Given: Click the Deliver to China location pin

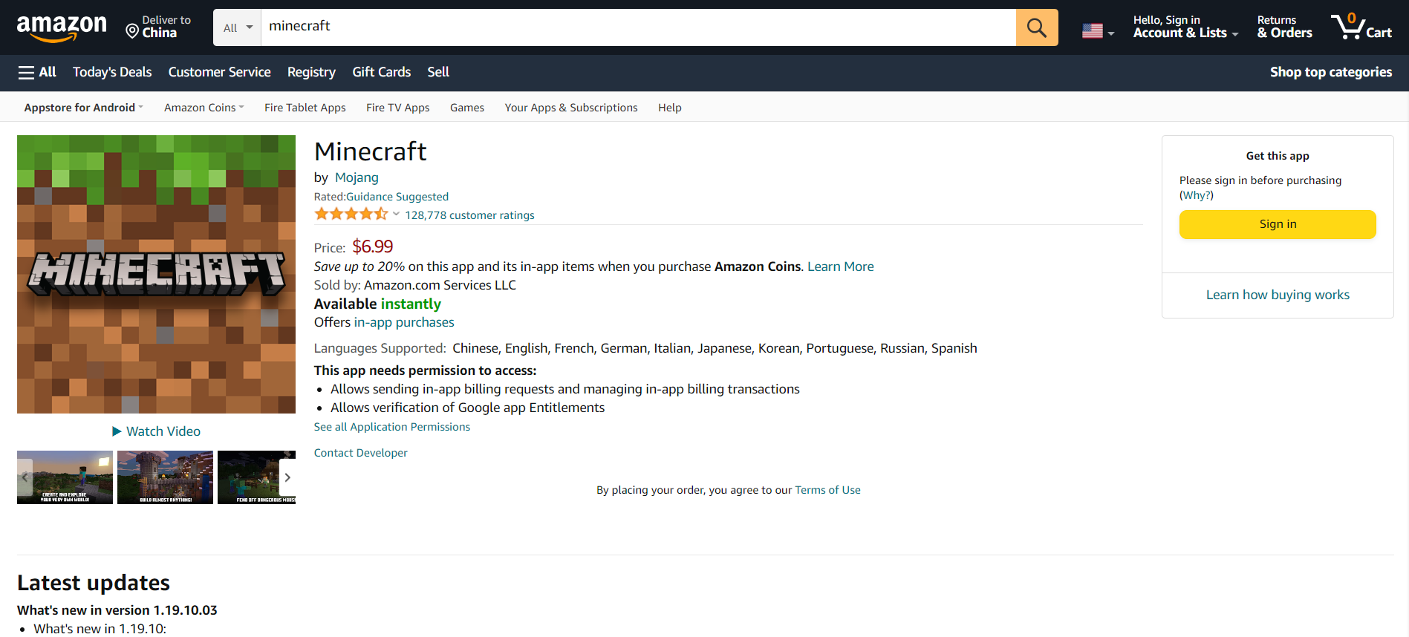Looking at the screenshot, I should [x=132, y=31].
